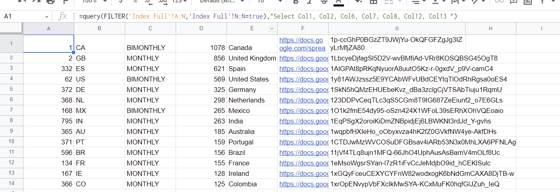Click the print icon in toolbar
This screenshot has height=192, width=560.
point(50,1)
